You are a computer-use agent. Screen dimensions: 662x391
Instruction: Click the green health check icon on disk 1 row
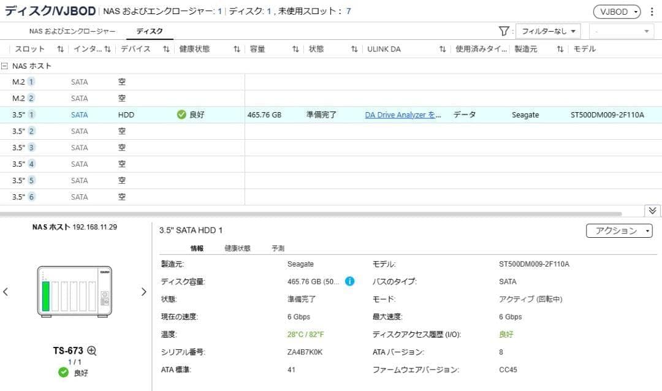[181, 115]
